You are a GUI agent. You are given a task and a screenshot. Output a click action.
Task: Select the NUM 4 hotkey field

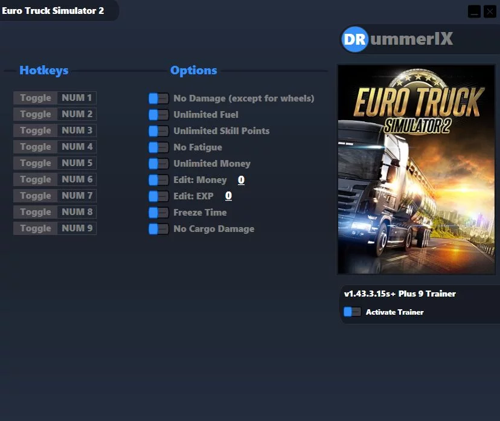coord(77,147)
